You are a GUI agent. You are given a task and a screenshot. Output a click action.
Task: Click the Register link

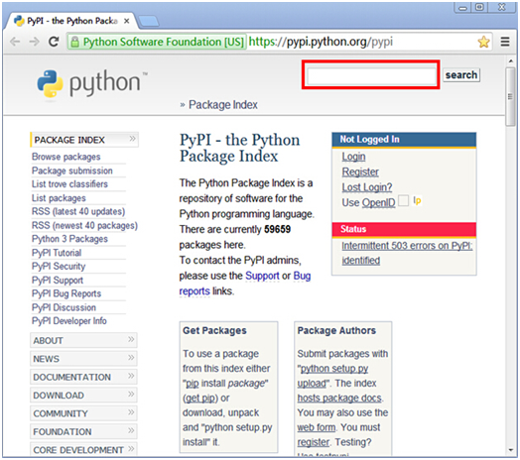(360, 172)
